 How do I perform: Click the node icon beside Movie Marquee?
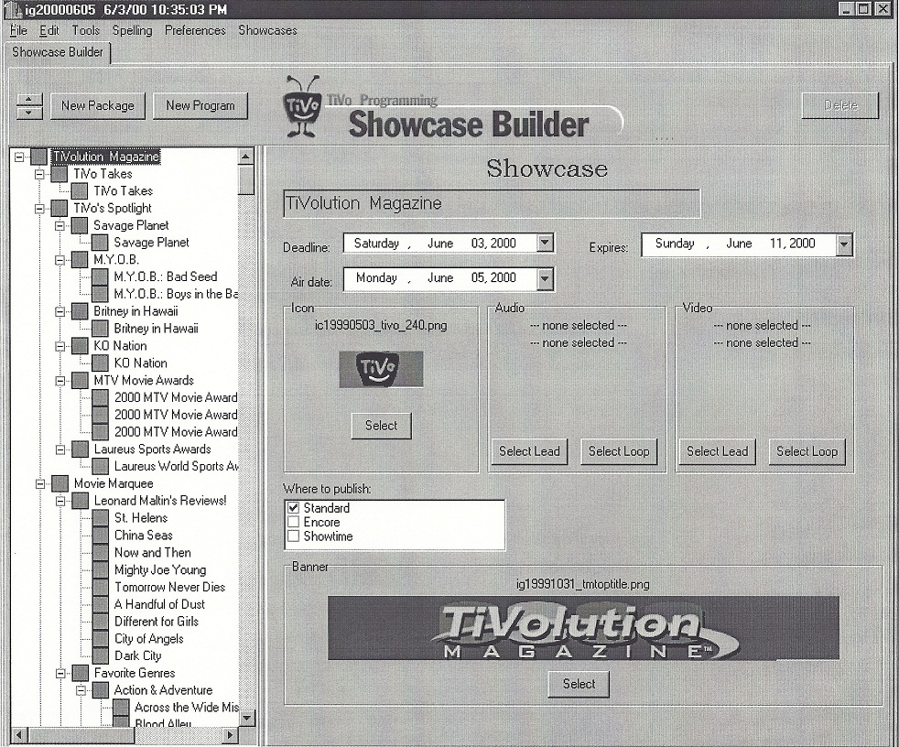tap(60, 483)
